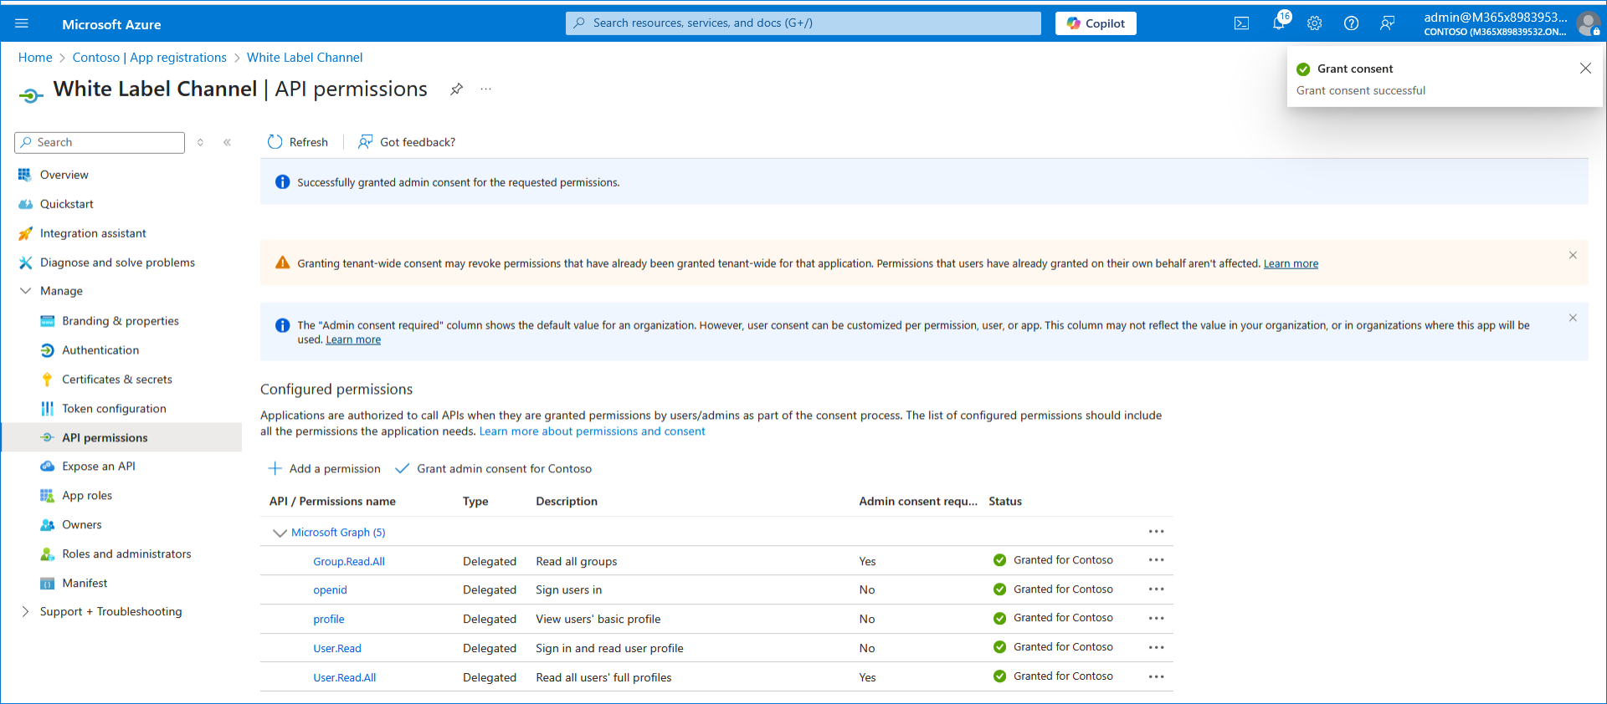Close the Admin consent required info banner
The width and height of the screenshot is (1607, 704).
tap(1573, 318)
